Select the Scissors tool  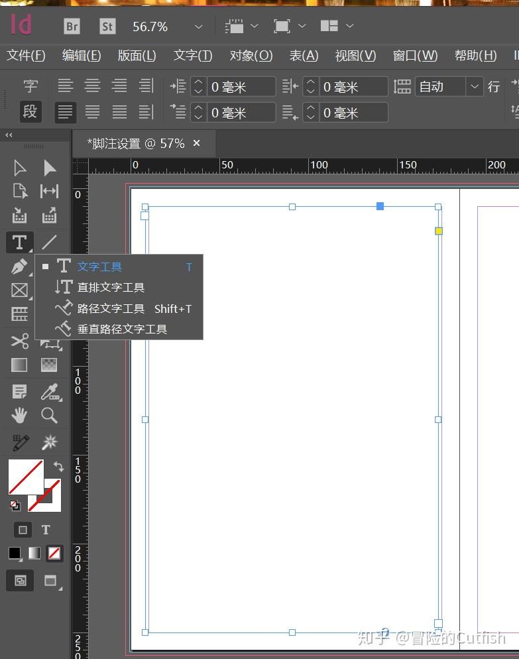pos(20,341)
